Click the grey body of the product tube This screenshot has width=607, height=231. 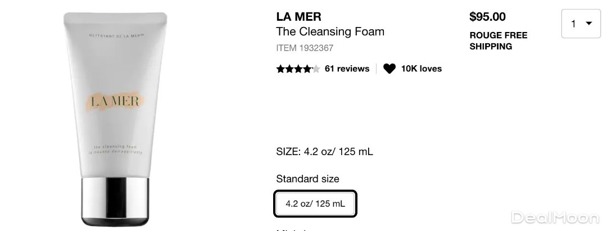click(116, 67)
